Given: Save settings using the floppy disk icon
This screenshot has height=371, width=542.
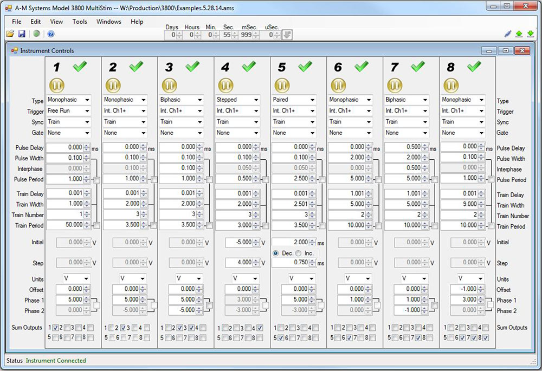Looking at the screenshot, I should (22, 34).
